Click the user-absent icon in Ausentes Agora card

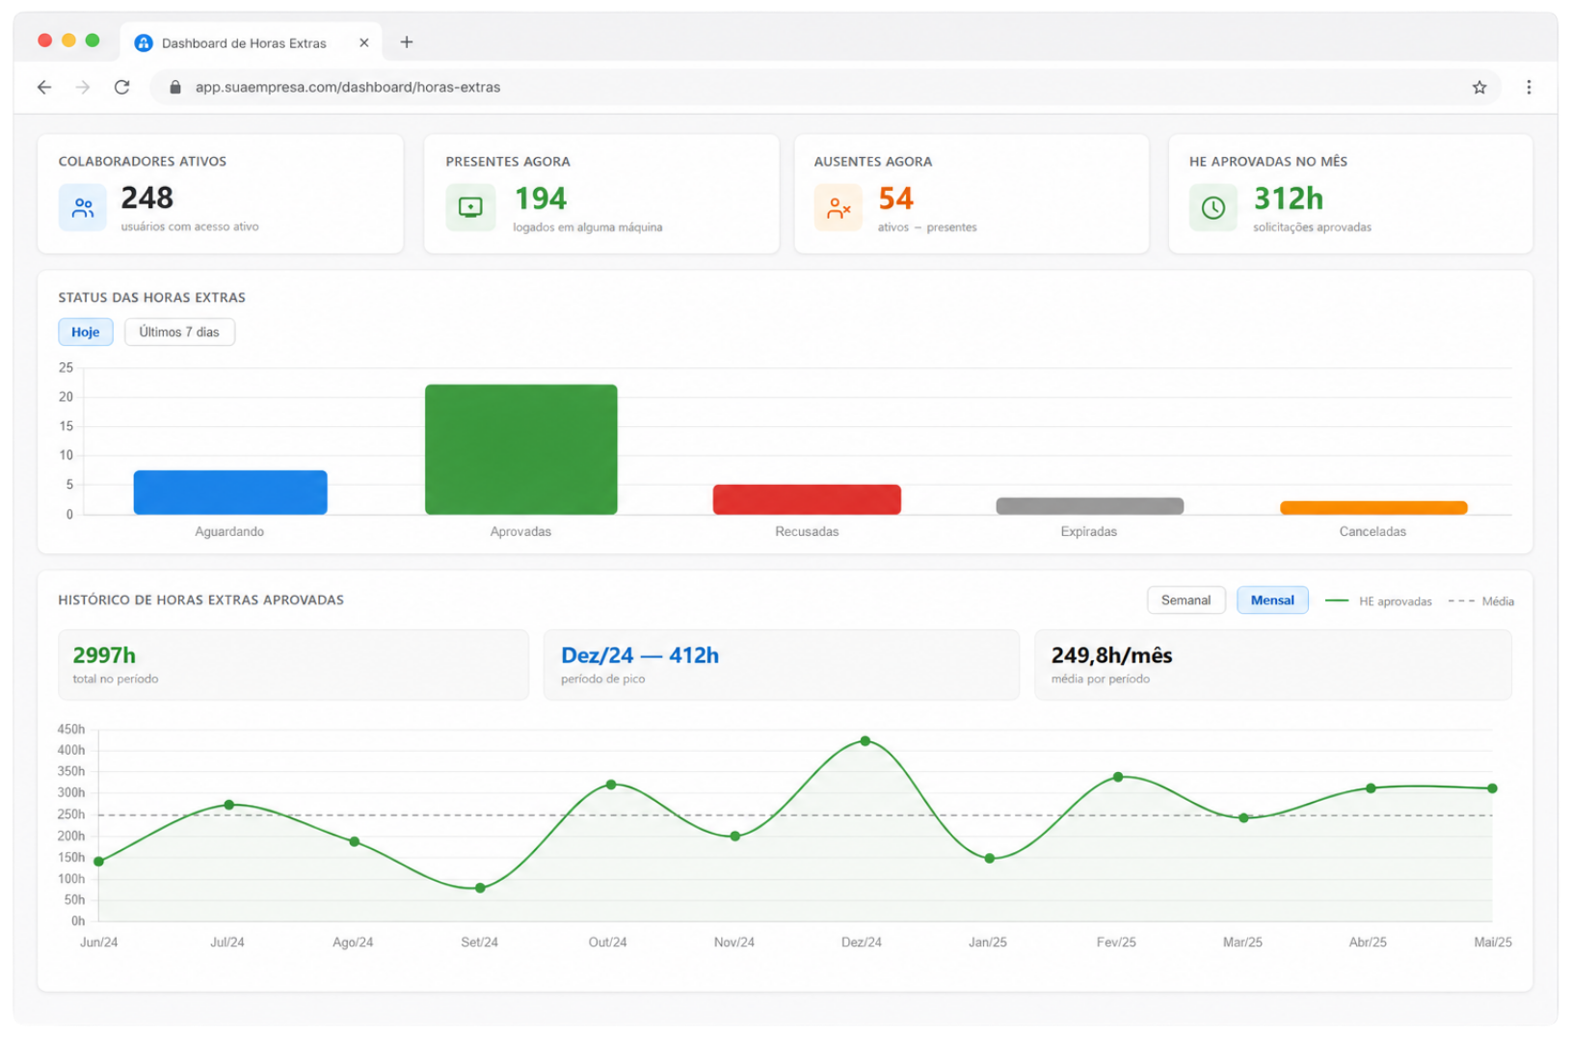click(x=839, y=207)
